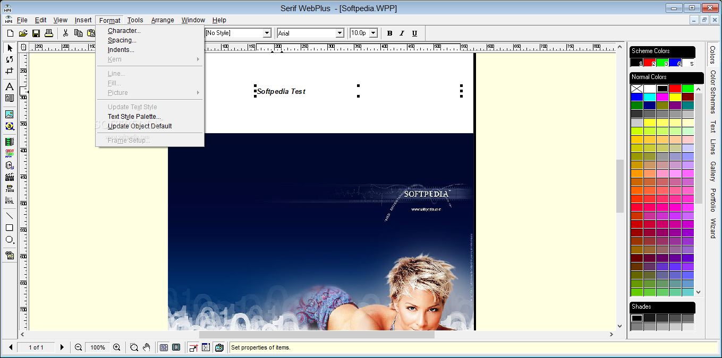Image resolution: width=722 pixels, height=358 pixels.
Task: Click the Save floppy disk icon
Action: (x=36, y=33)
